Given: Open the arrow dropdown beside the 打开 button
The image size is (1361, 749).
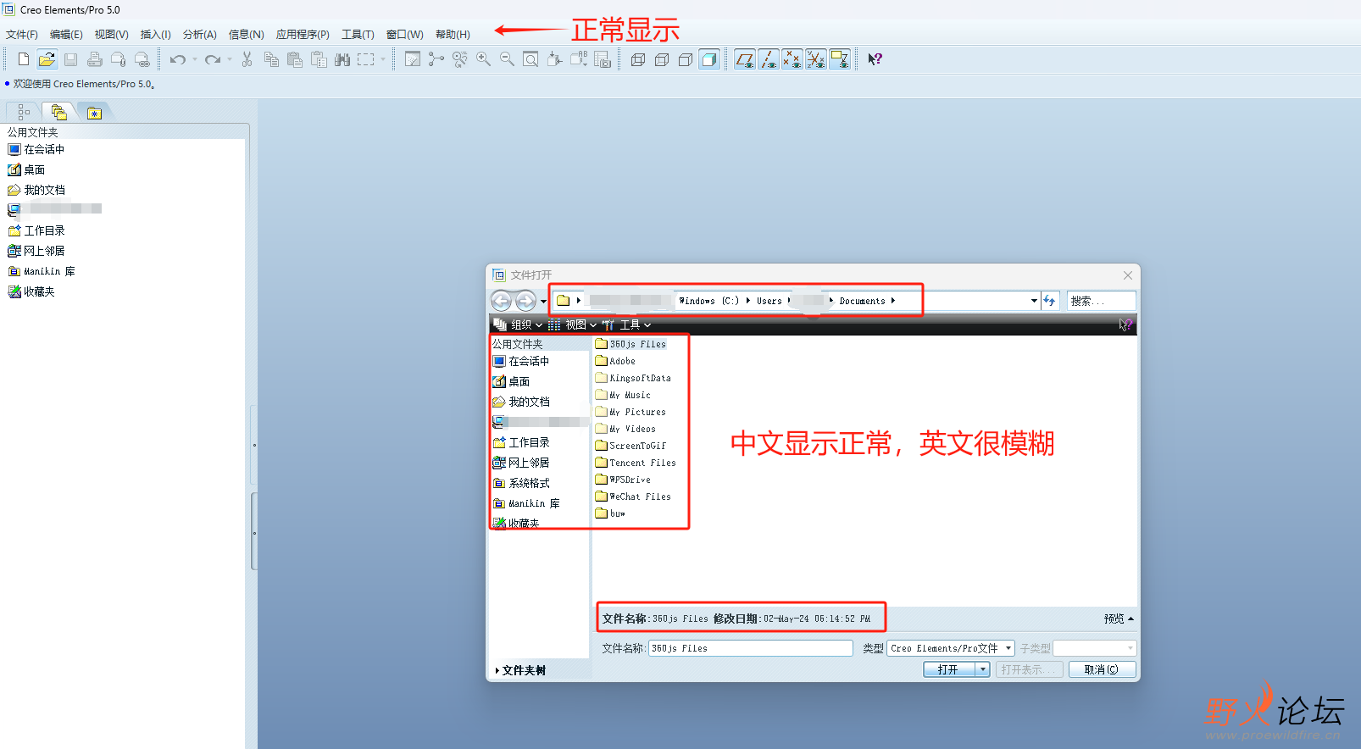Looking at the screenshot, I should tap(983, 669).
